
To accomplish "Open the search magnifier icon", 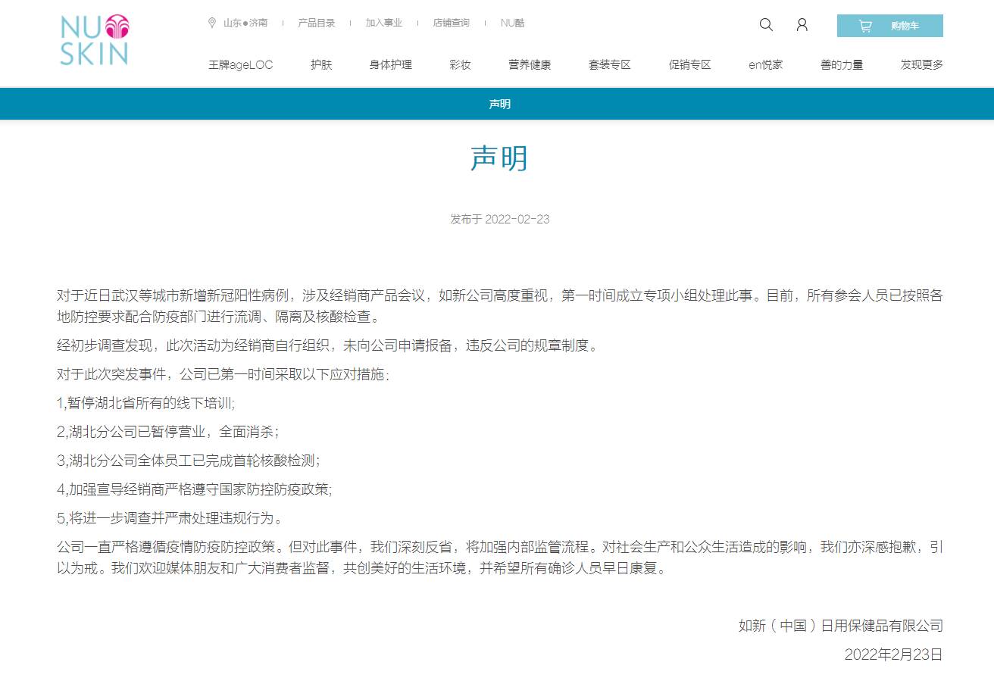I will click(766, 25).
